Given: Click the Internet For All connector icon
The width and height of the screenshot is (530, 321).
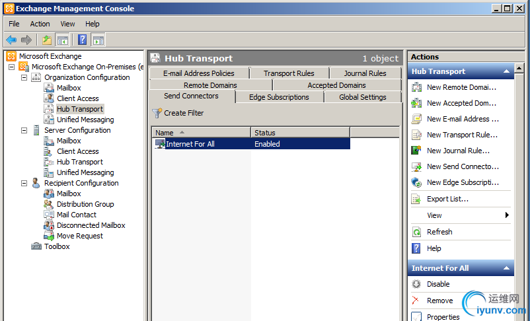Looking at the screenshot, I should tap(160, 143).
